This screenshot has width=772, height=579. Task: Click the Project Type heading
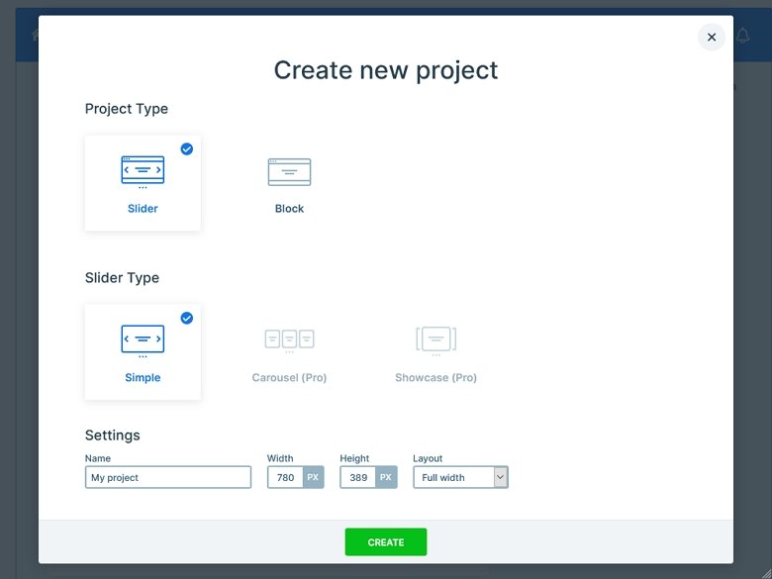coord(127,109)
